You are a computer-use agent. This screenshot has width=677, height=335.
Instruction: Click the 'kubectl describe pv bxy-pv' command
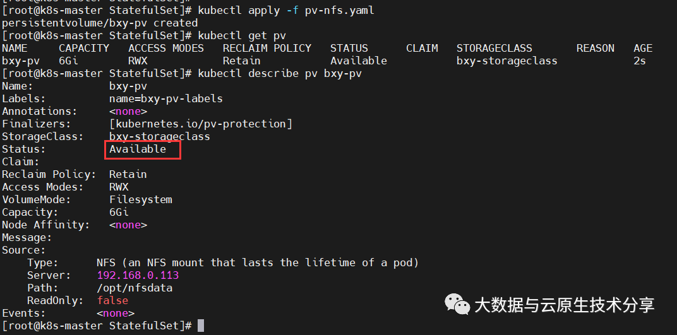(280, 74)
